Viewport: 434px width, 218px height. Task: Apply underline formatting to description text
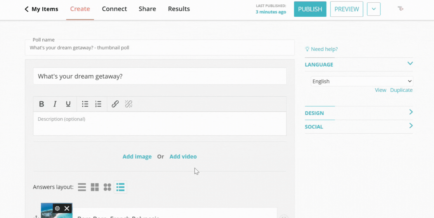click(68, 104)
